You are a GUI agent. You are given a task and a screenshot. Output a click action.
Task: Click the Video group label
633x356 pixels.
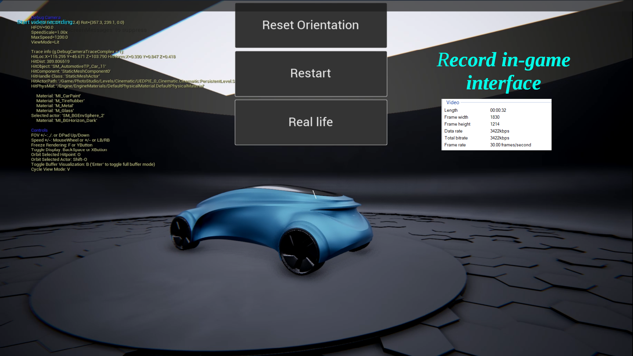[452, 103]
